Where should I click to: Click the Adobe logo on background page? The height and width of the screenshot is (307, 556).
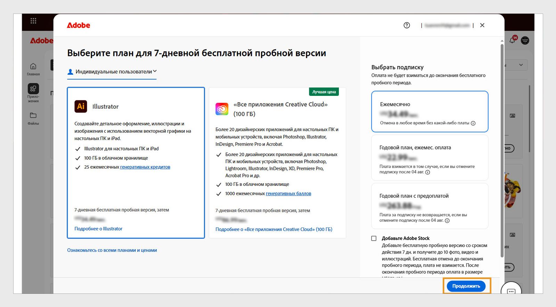(x=42, y=41)
